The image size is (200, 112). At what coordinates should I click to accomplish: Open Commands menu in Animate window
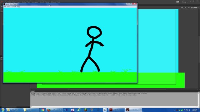(35, 2)
